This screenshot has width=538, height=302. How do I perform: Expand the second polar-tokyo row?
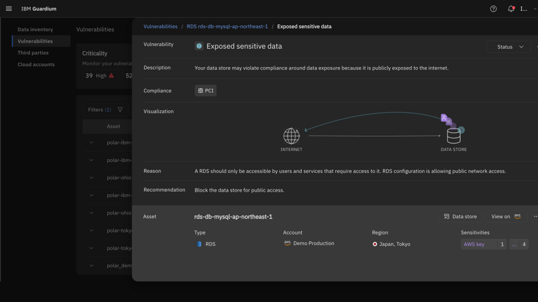(91, 248)
